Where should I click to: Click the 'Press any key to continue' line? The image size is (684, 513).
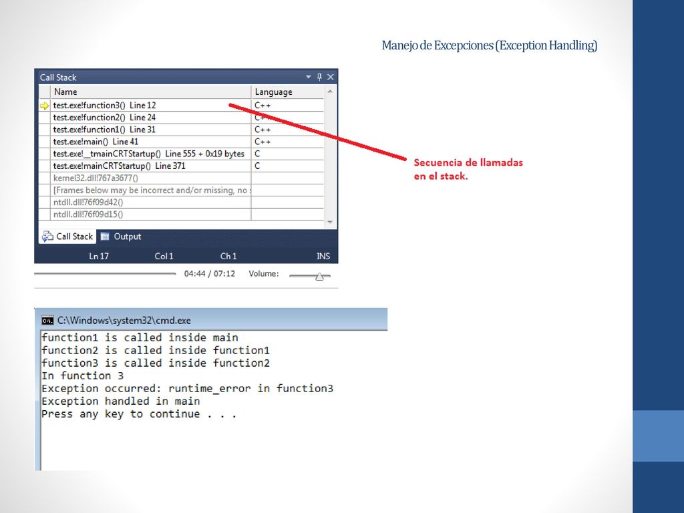139,414
